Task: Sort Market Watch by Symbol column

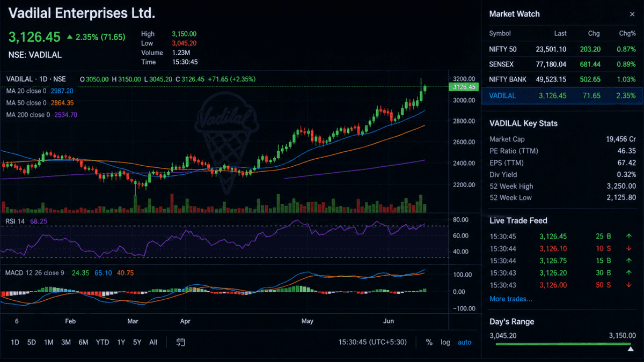Action: pyautogui.click(x=500, y=33)
